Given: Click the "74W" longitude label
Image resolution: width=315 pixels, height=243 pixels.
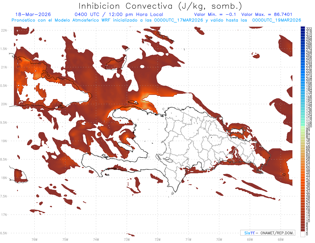Looking at the screenshot, I should pos(96,239).
